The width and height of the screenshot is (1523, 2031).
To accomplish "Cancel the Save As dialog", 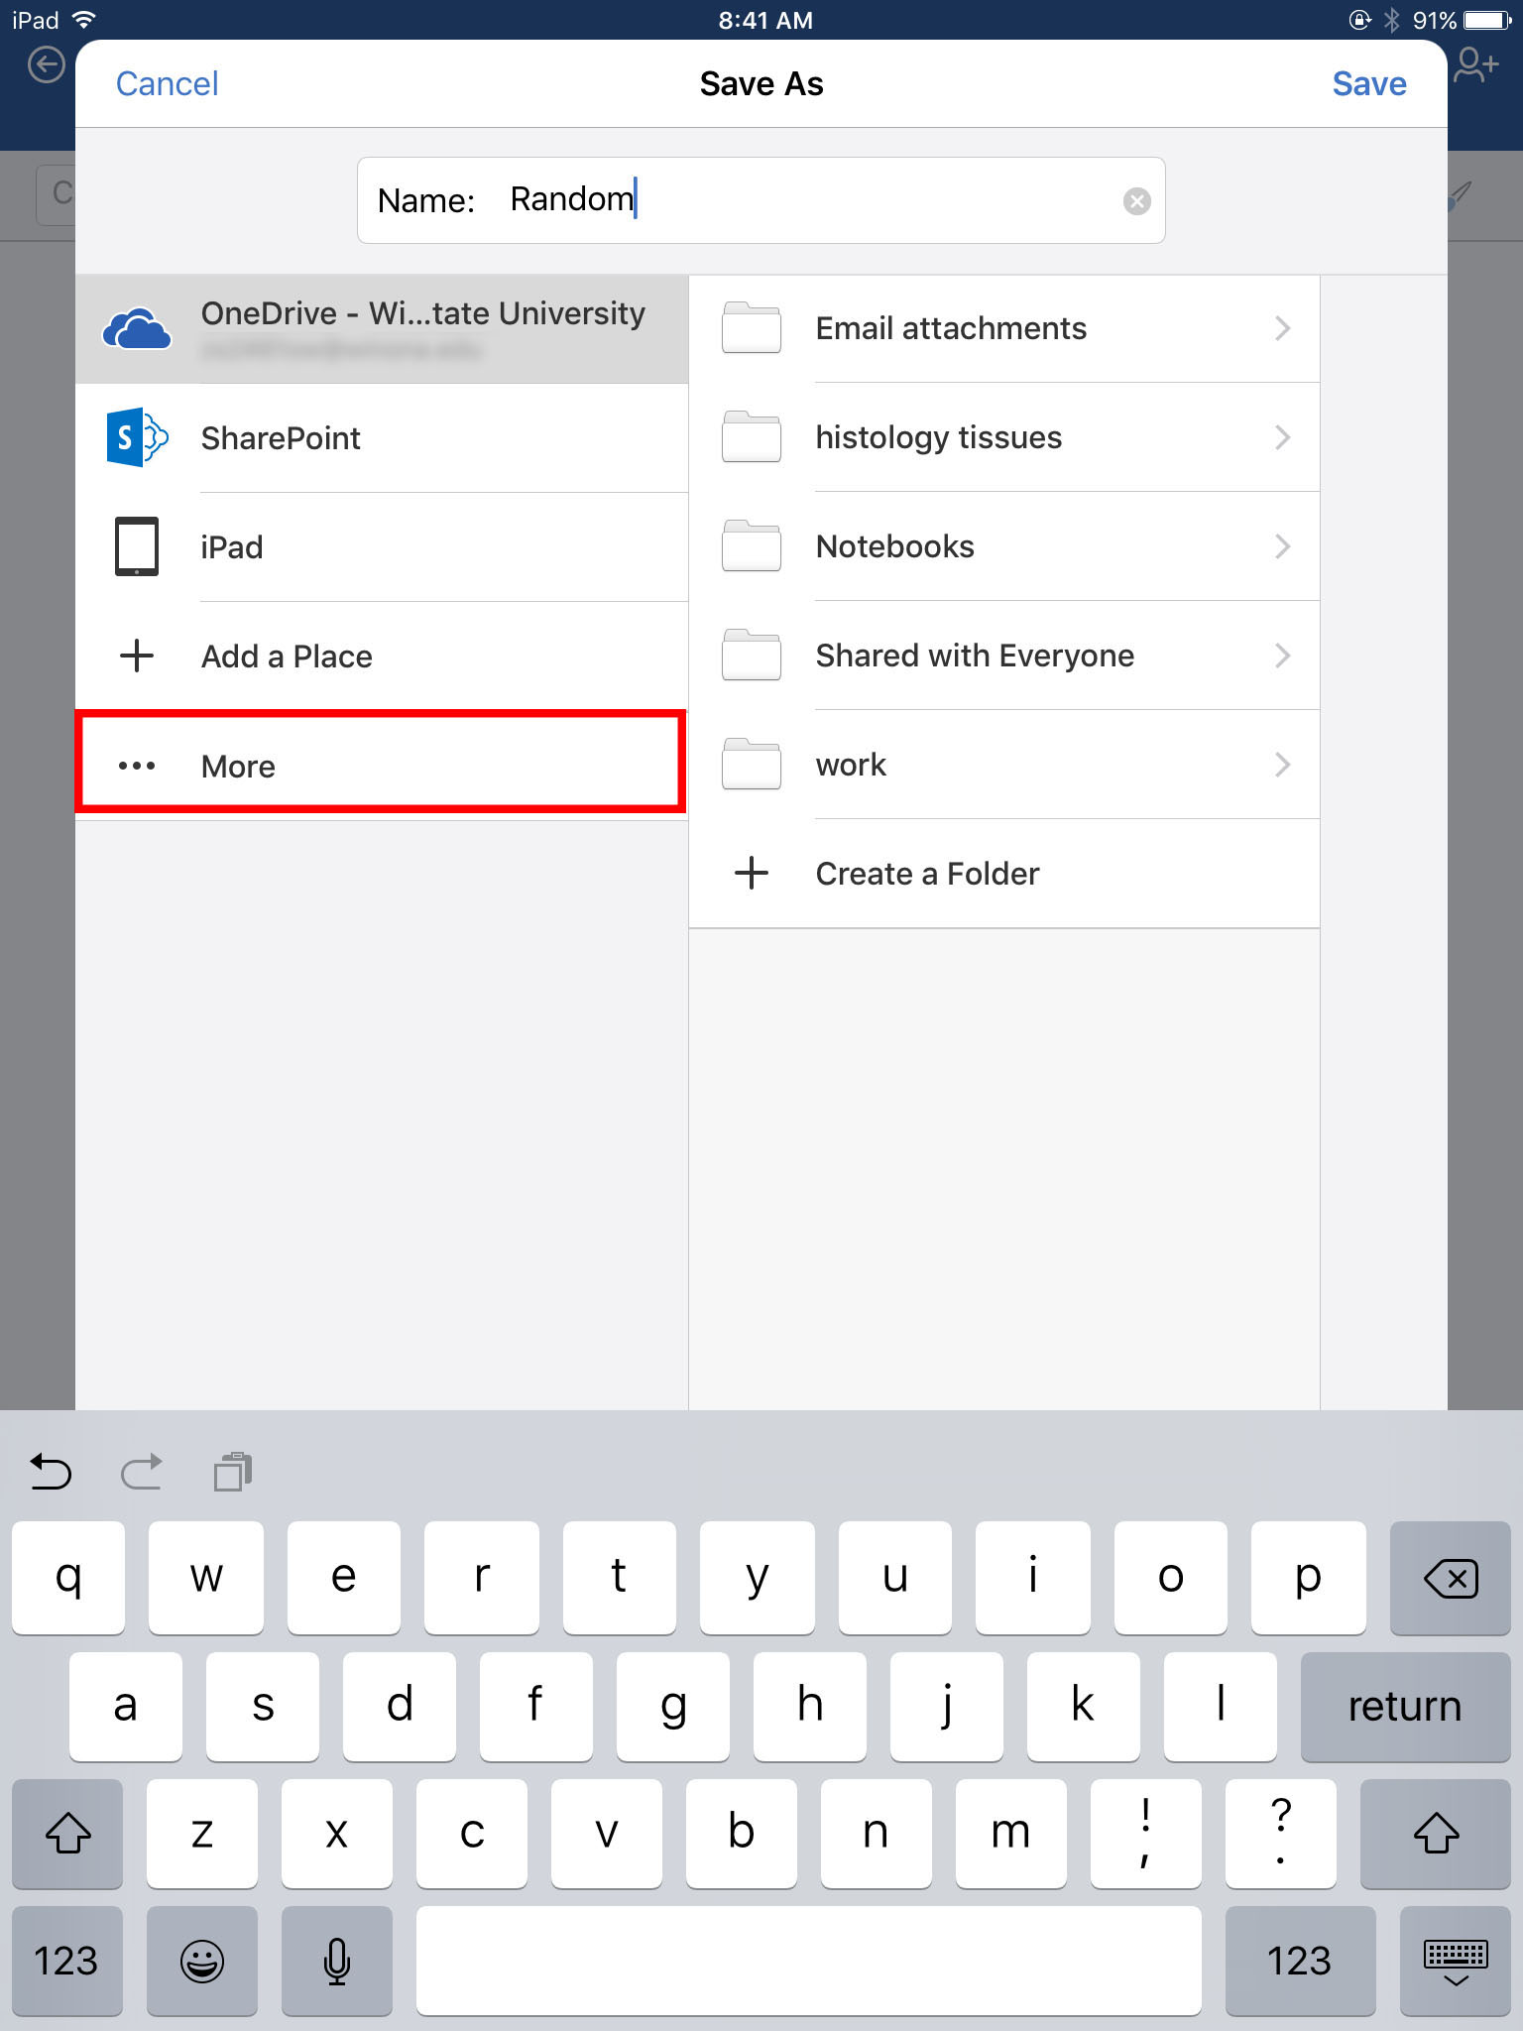I will tap(167, 84).
